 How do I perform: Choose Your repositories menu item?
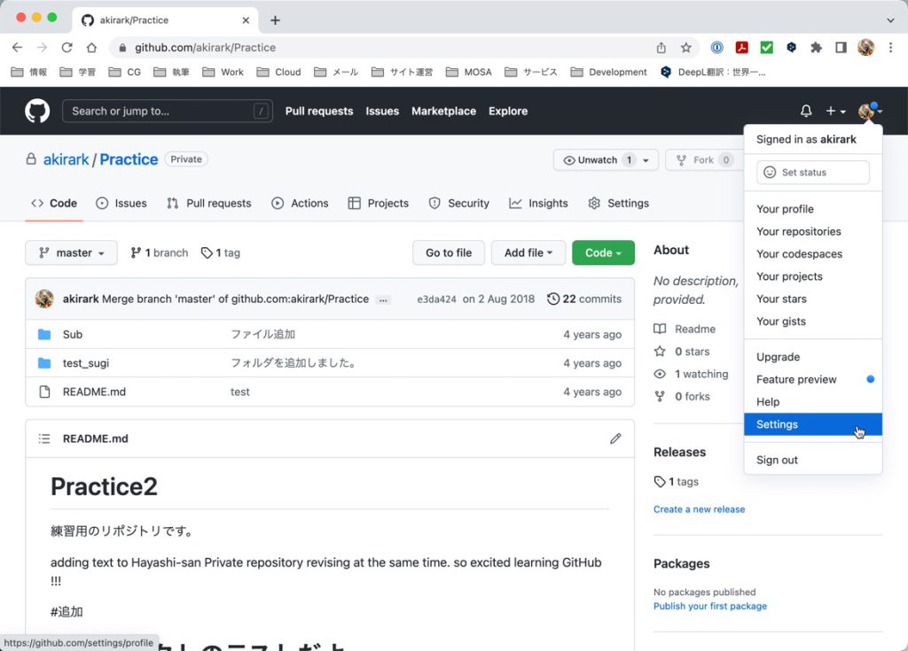[x=813, y=231]
